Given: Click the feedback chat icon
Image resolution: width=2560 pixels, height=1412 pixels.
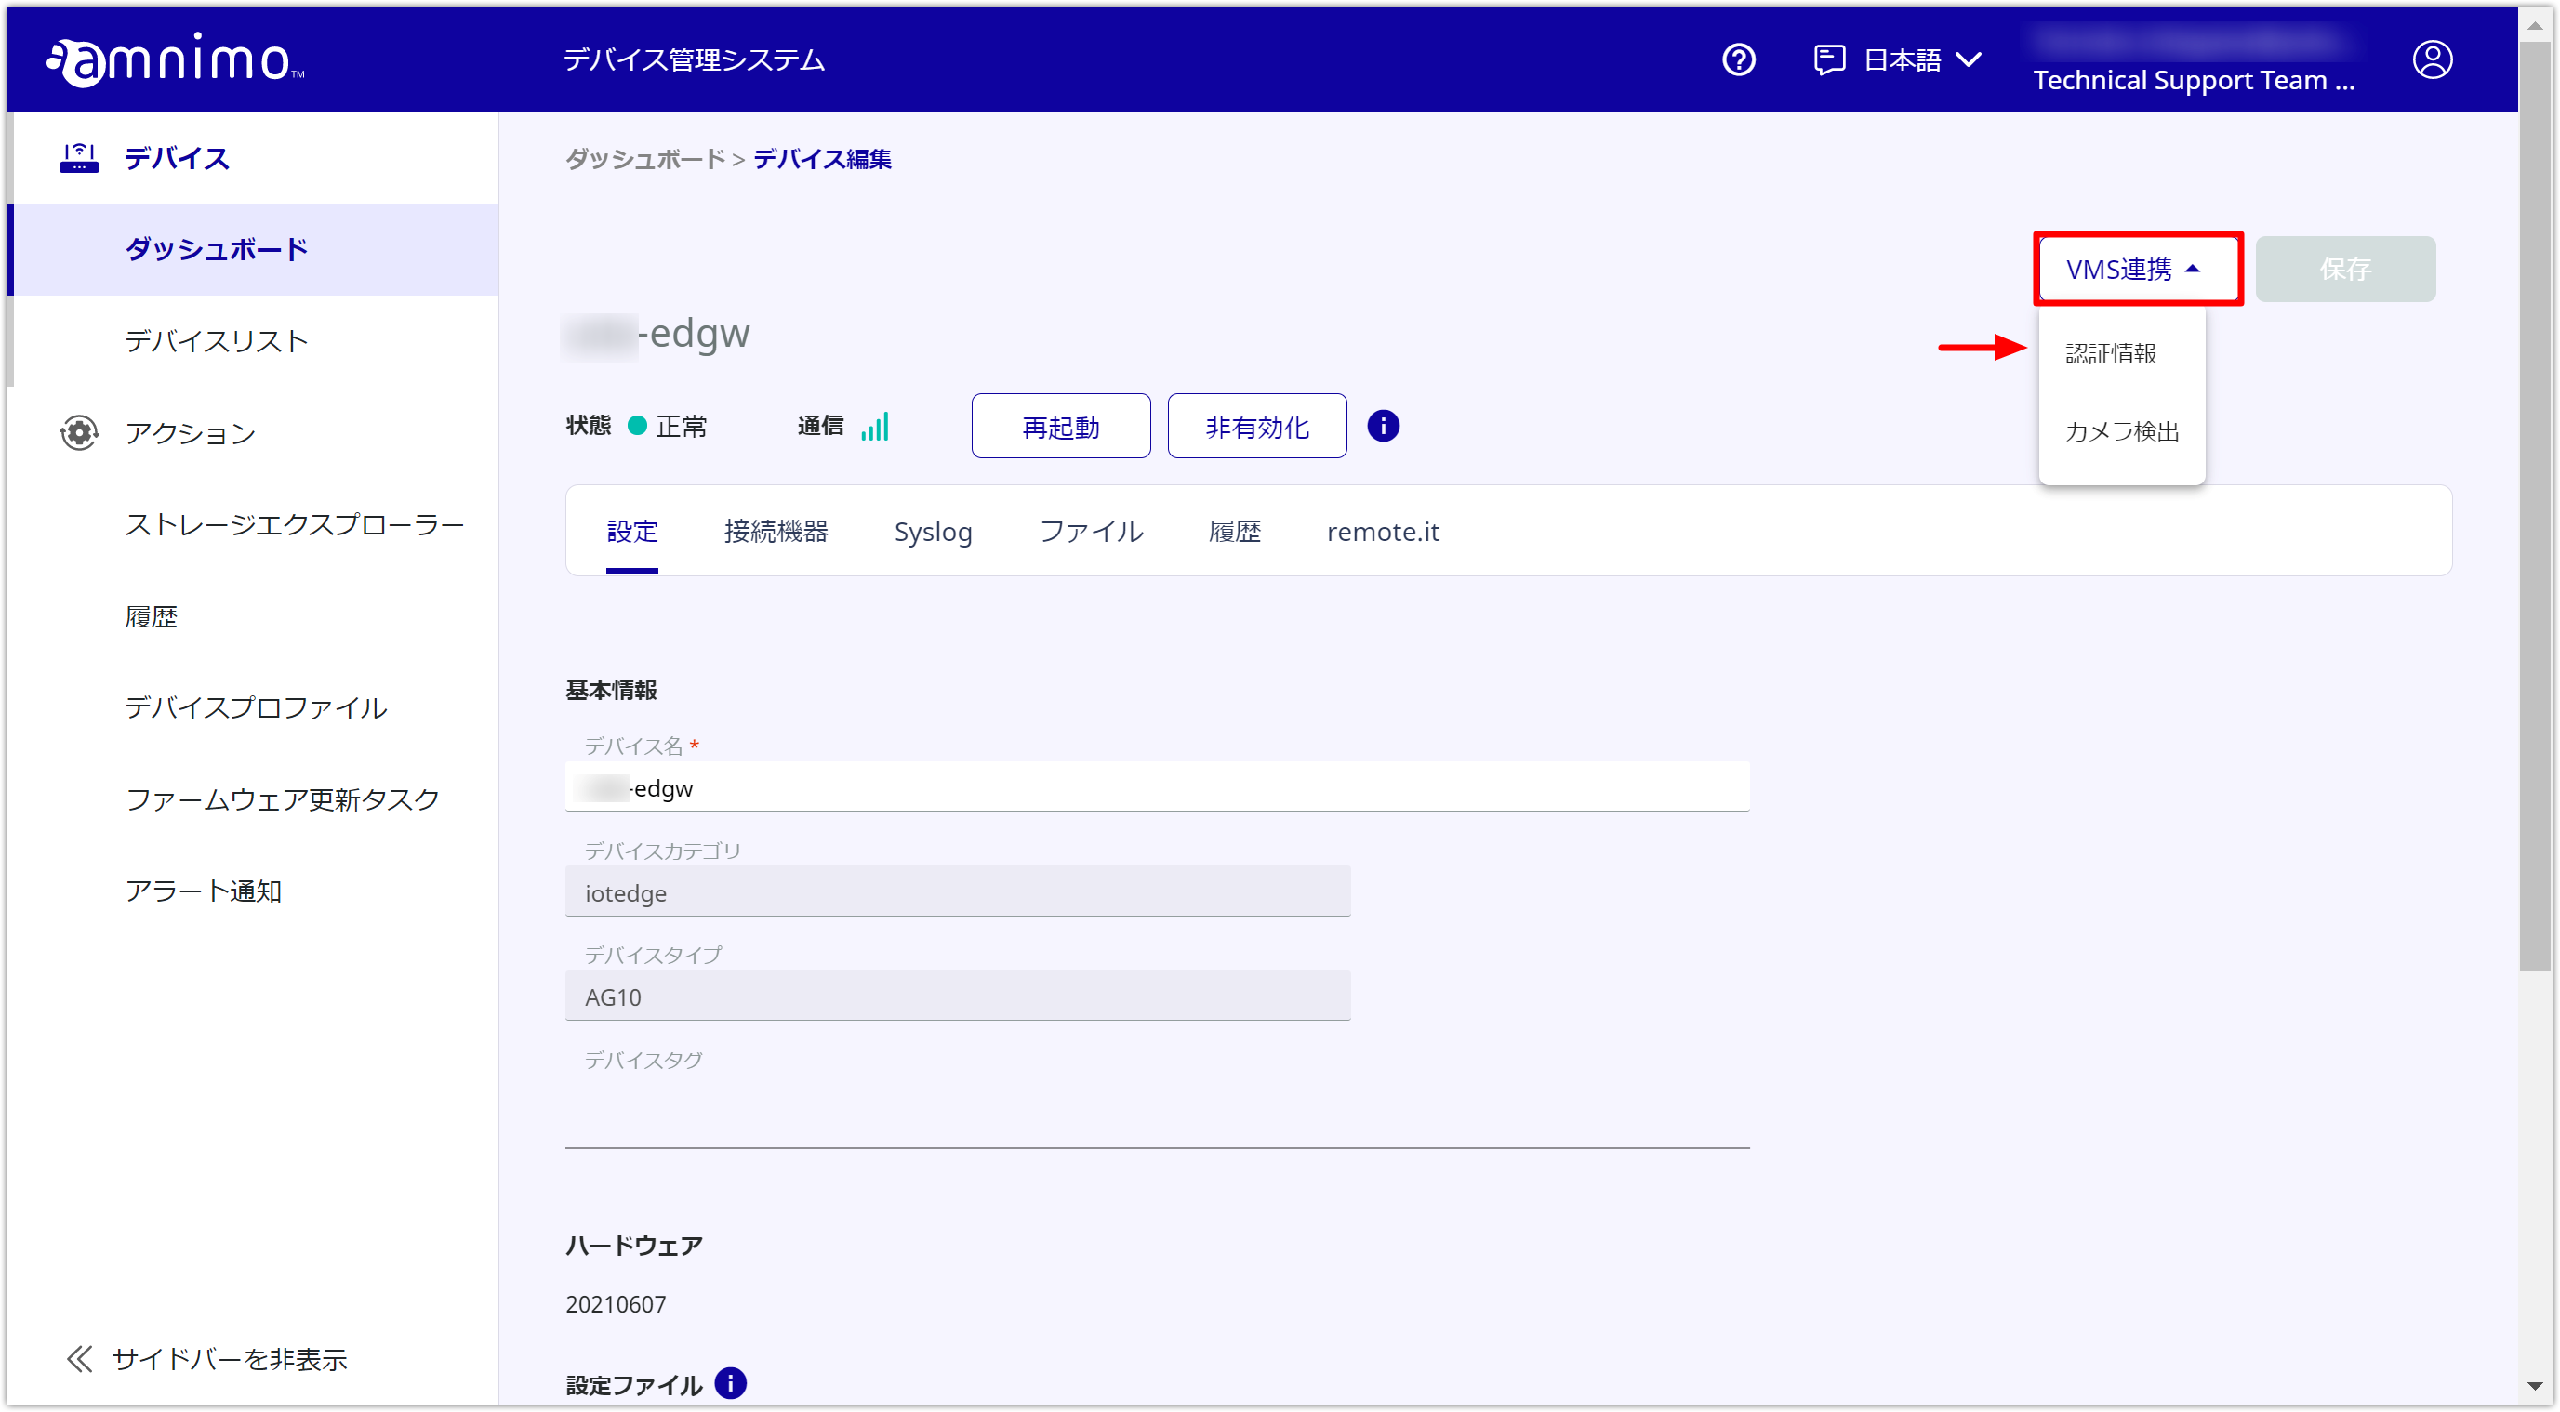Looking at the screenshot, I should point(1828,59).
